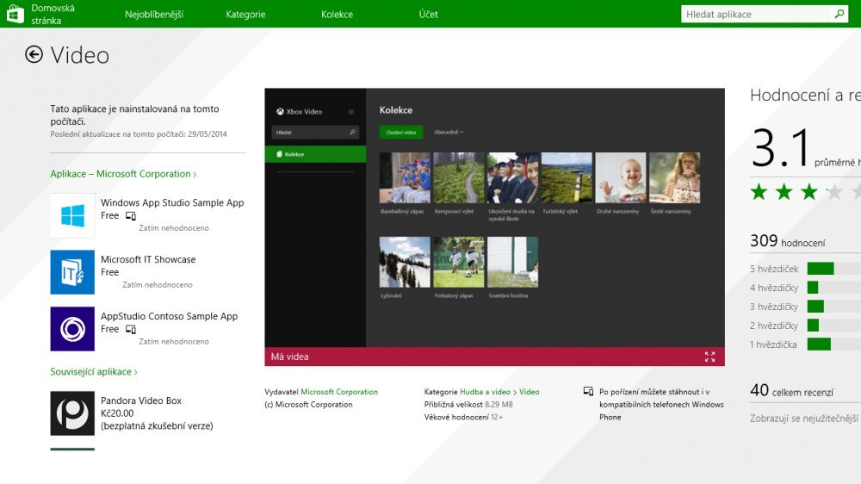Open Windows App Studio Sample App title

(x=172, y=202)
